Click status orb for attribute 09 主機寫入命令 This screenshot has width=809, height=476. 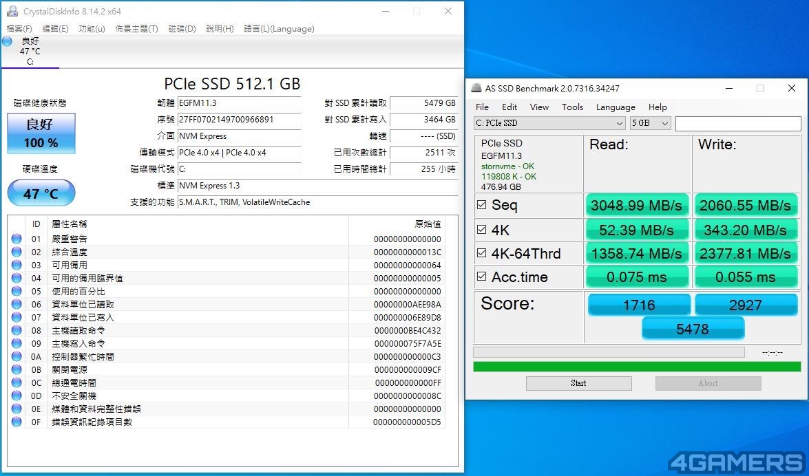17,343
